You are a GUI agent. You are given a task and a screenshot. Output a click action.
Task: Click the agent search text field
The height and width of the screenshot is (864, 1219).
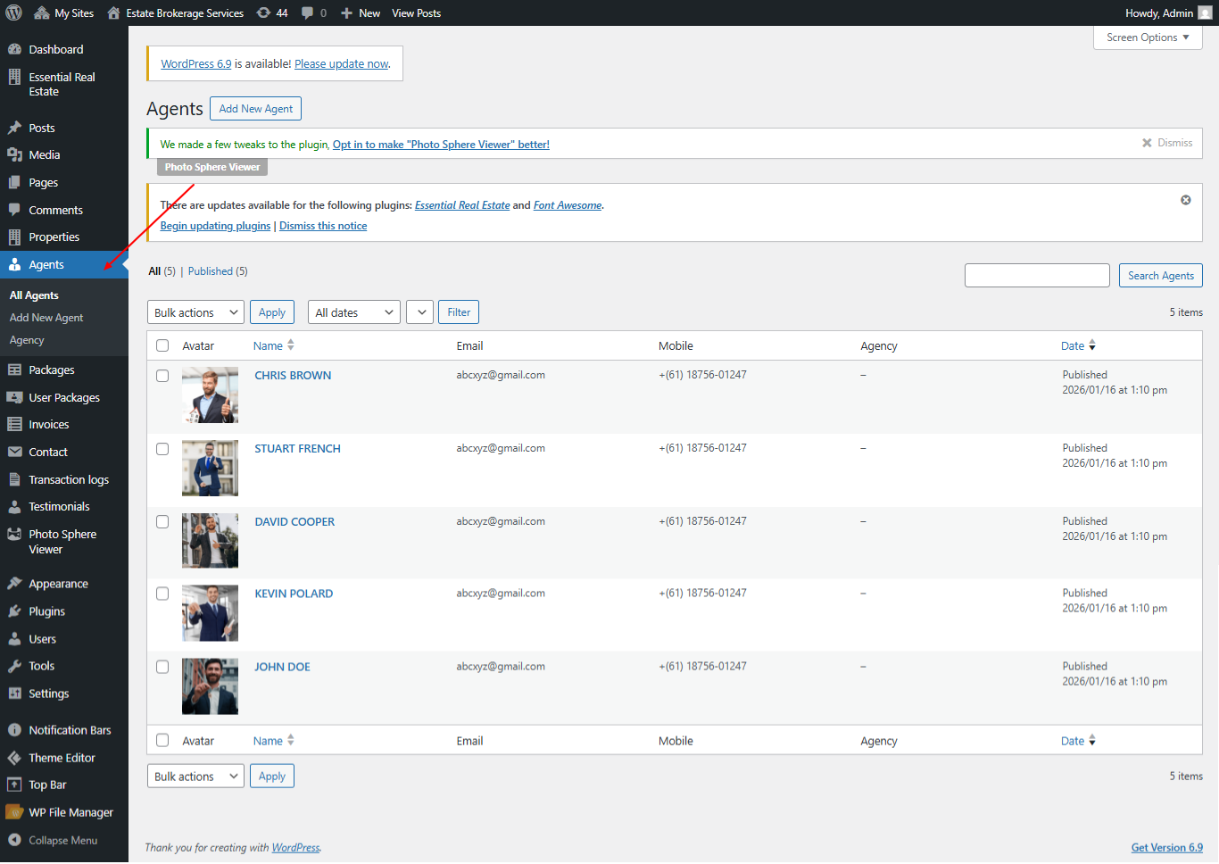click(1036, 276)
